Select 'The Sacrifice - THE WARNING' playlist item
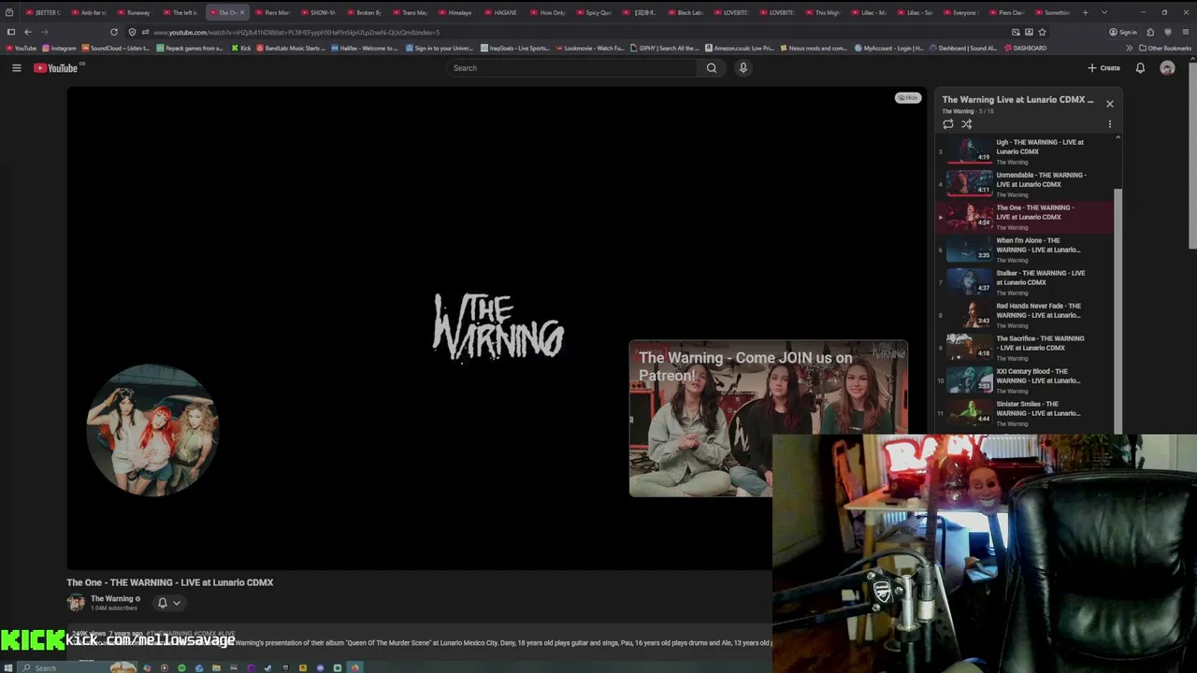This screenshot has width=1197, height=673. pos(1026,348)
